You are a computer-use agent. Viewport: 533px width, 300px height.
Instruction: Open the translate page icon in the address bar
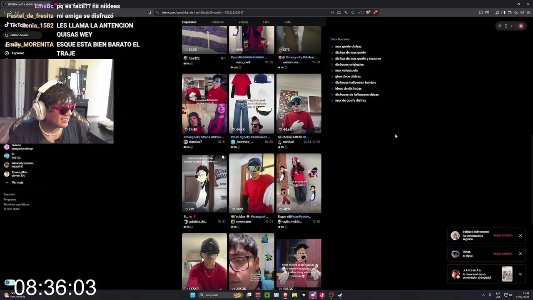346,12
